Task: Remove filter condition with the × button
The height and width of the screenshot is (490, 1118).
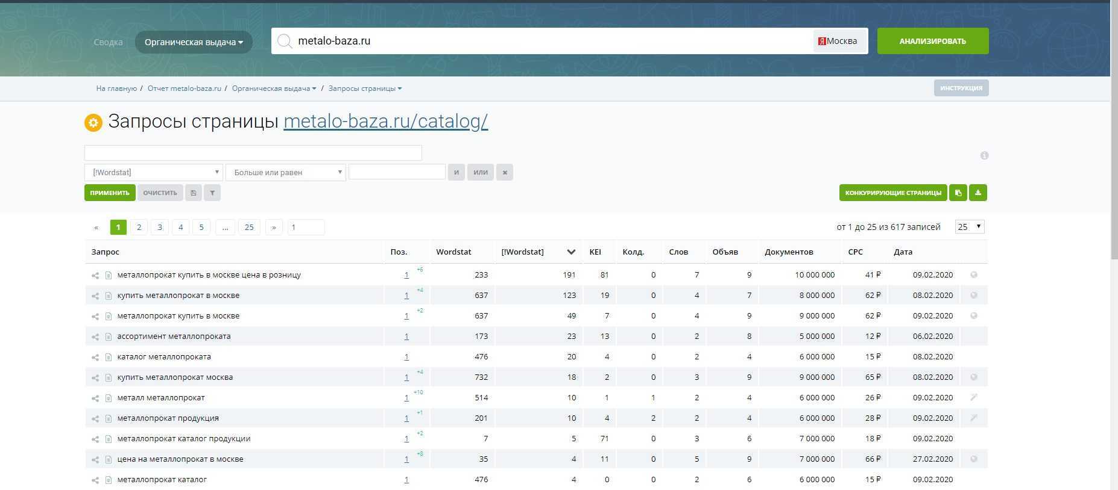Action: (505, 173)
